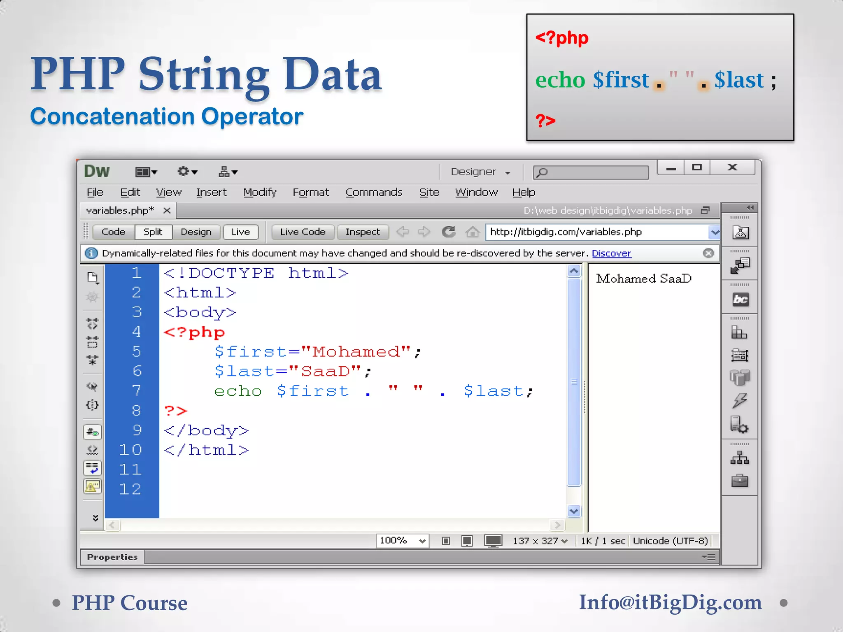This screenshot has width=843, height=632.
Task: Dismiss the info bar with close icon
Action: pos(708,253)
